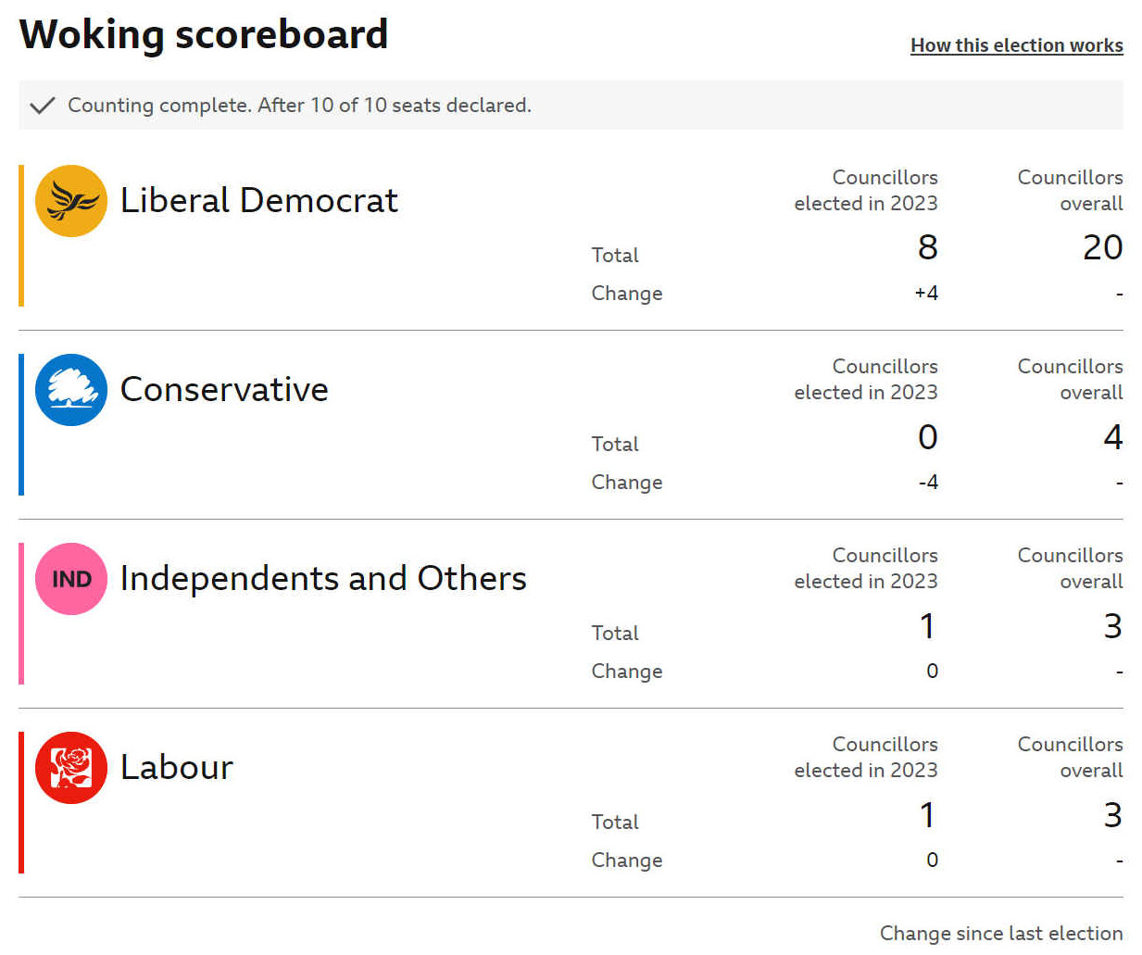Click Liberal Democrat overall councillors value 20
The width and height of the screenshot is (1142, 955).
pos(1102,247)
